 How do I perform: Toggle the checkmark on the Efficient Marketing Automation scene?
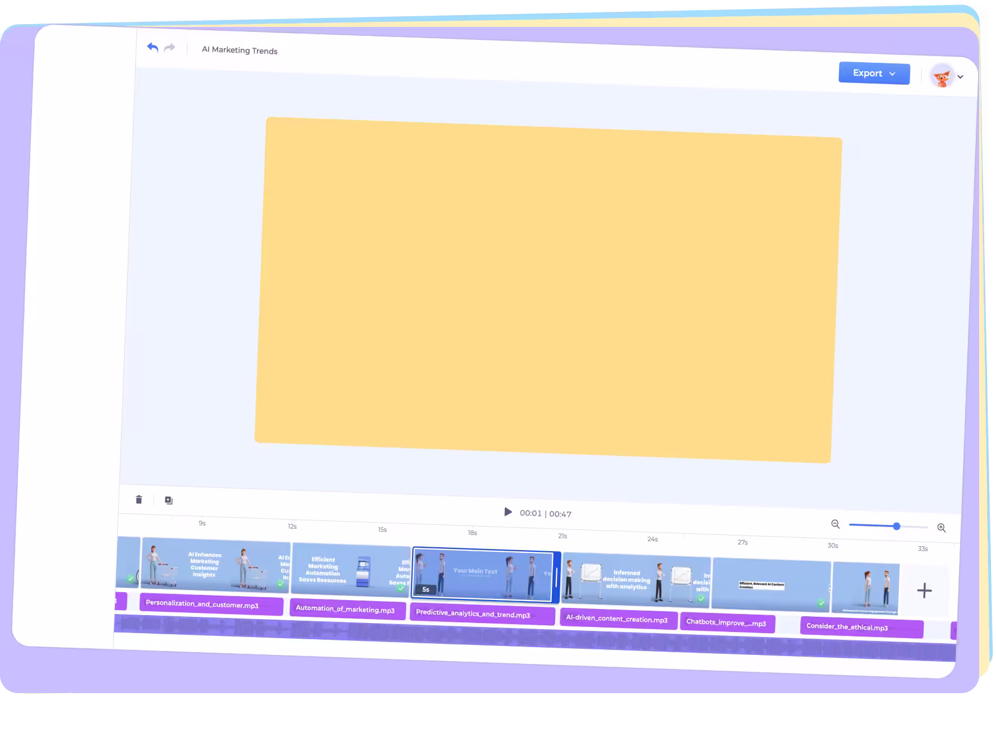(401, 589)
